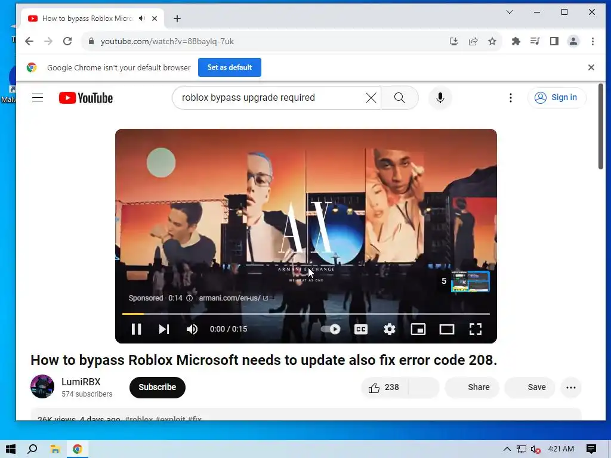The height and width of the screenshot is (458, 611).
Task: Skip to next video with Next button
Action: (164, 329)
